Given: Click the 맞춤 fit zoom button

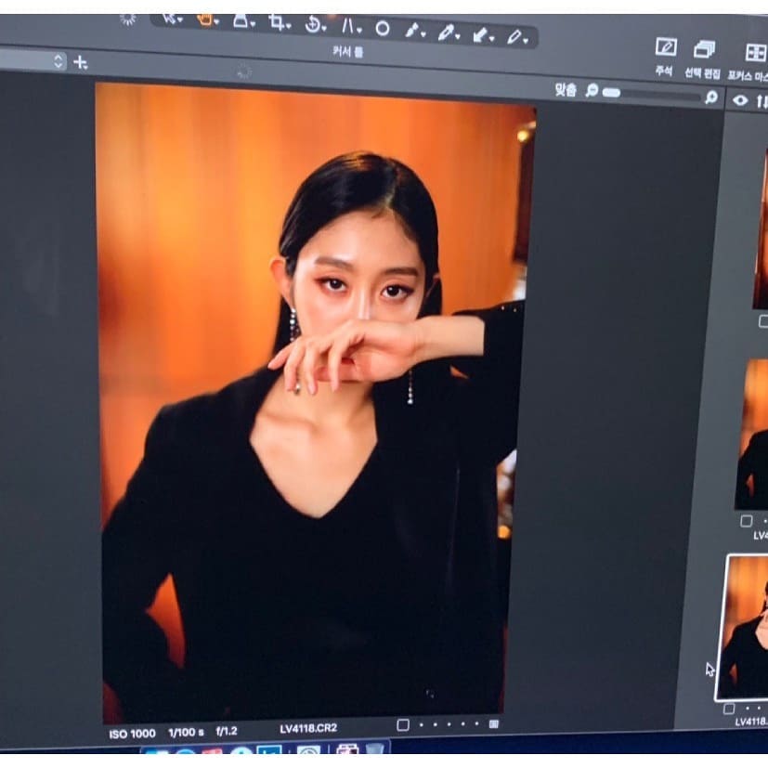Looking at the screenshot, I should click(566, 89).
